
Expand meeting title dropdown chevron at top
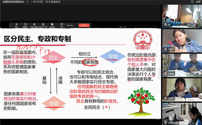click(28, 2)
